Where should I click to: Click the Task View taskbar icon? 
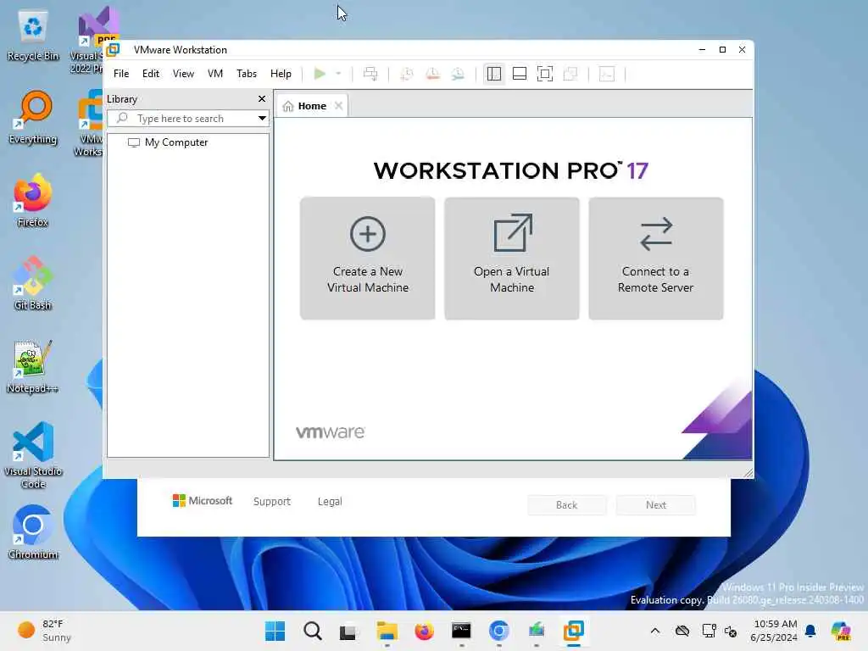tap(348, 631)
